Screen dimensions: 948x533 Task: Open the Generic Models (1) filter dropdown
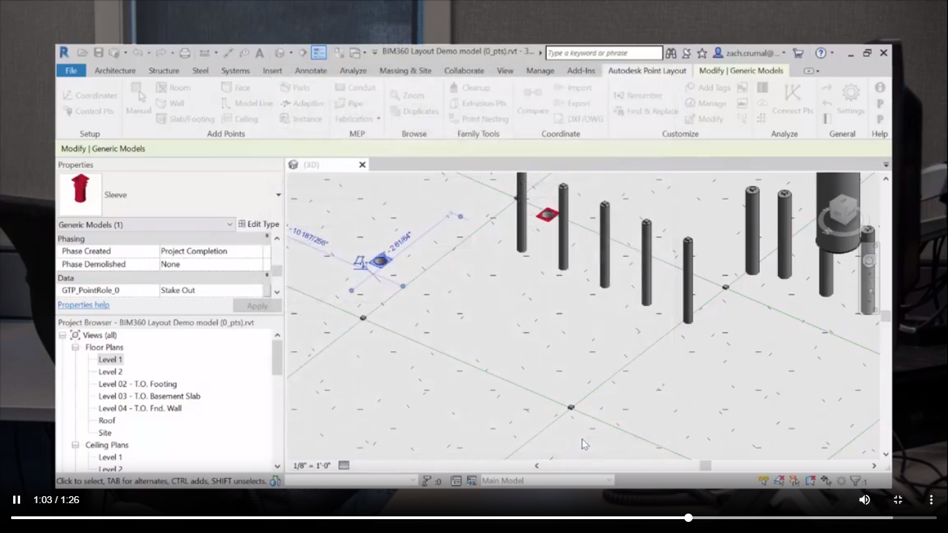click(x=230, y=225)
